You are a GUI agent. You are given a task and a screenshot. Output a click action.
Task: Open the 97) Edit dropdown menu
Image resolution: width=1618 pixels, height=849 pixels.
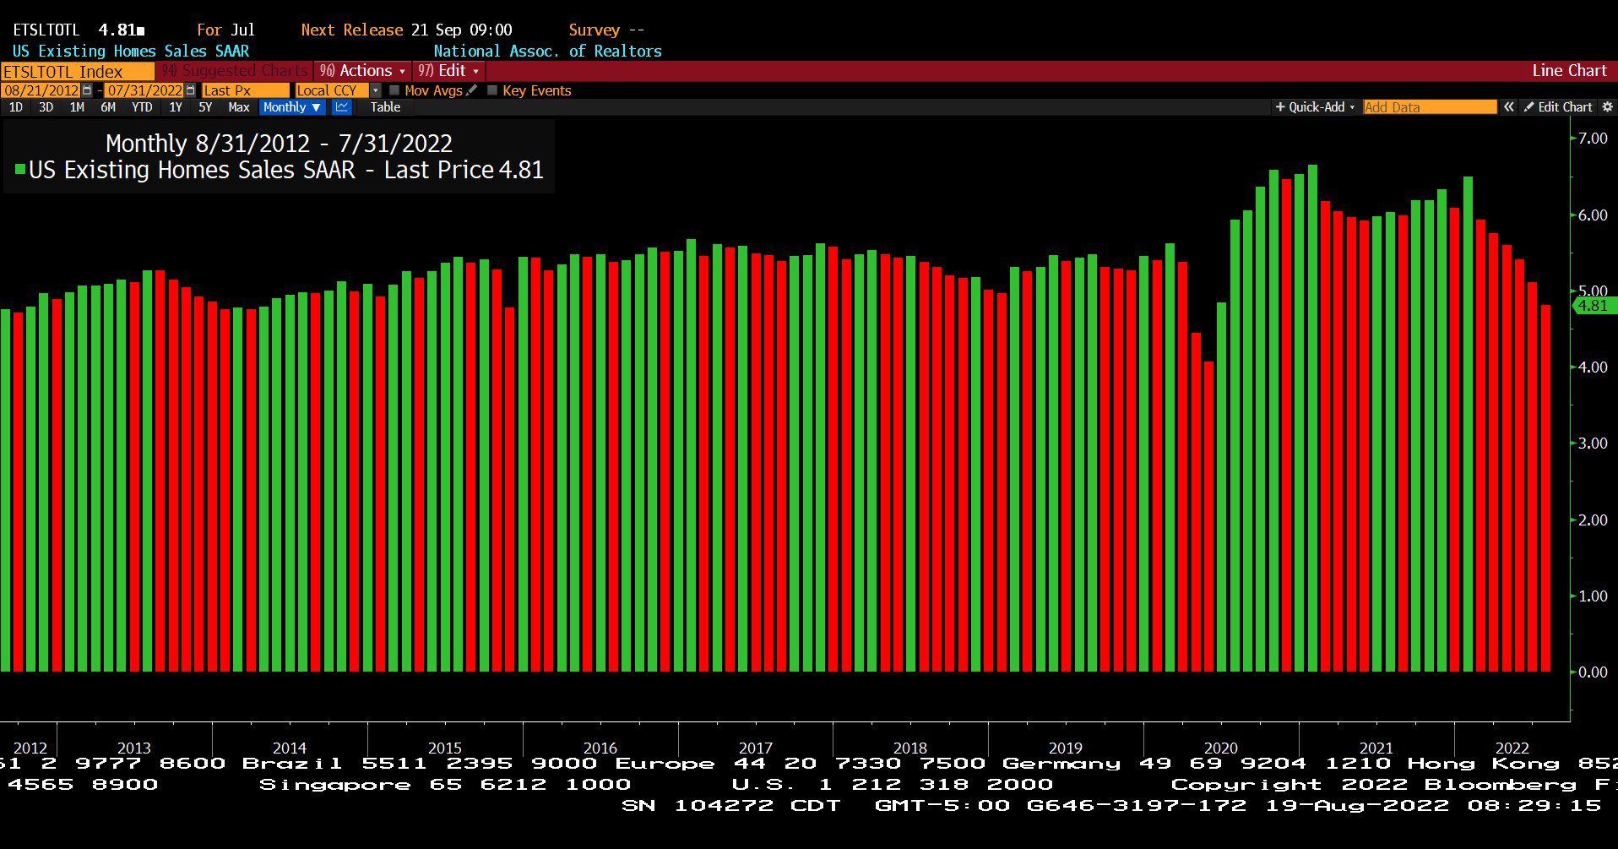click(448, 71)
